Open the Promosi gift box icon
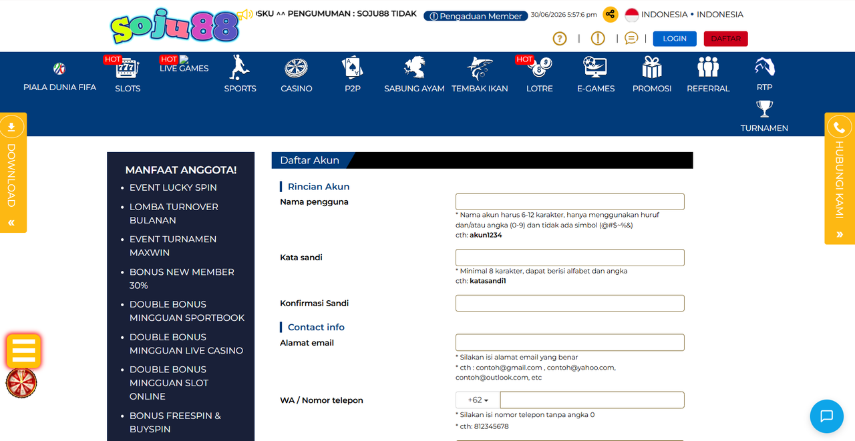 [x=652, y=68]
